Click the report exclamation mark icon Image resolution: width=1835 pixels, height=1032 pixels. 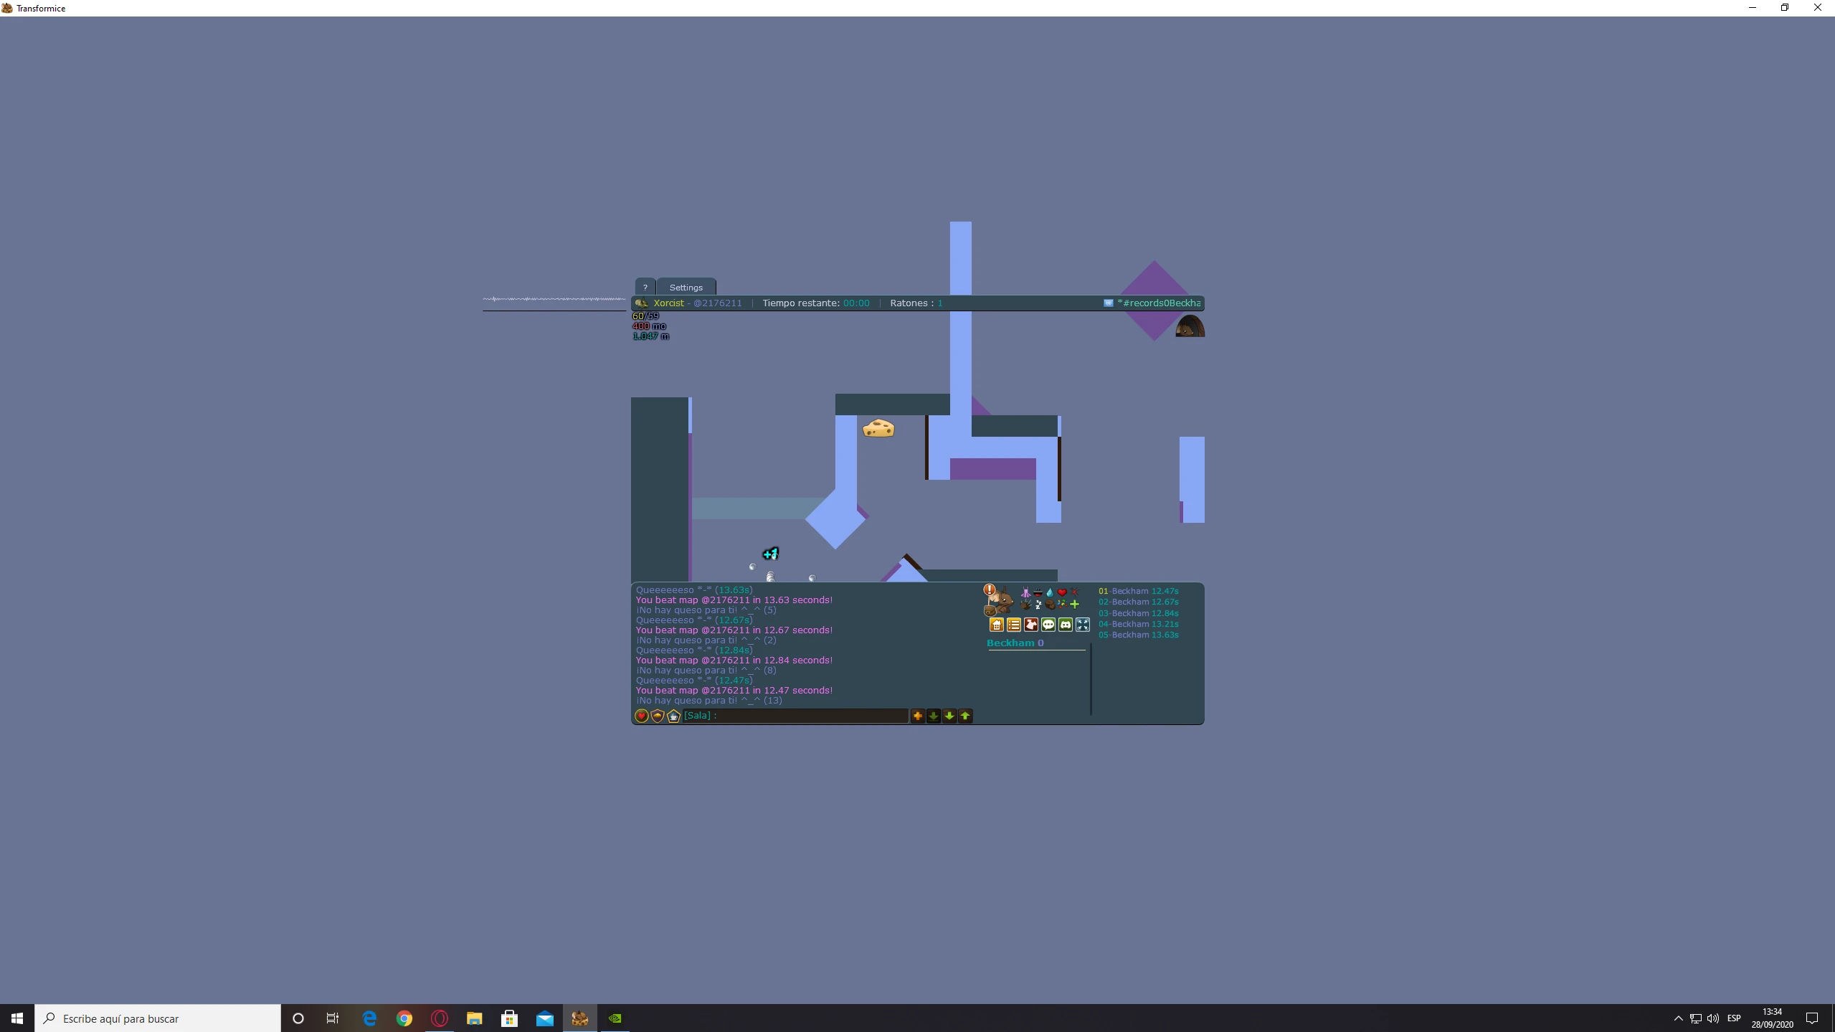[990, 590]
